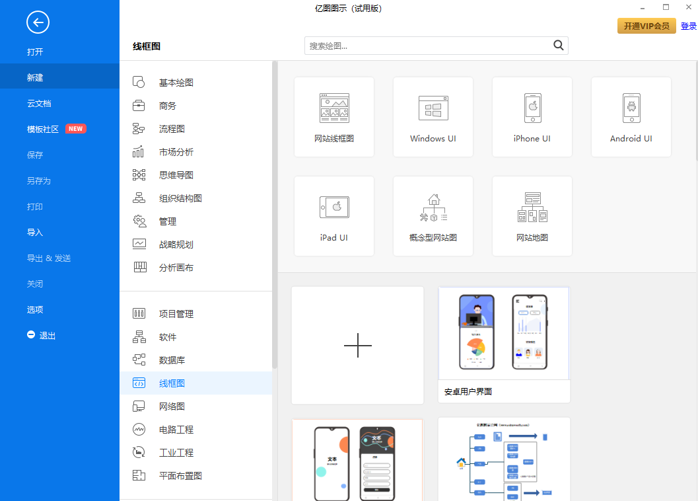Open the 导入 menu item
The width and height of the screenshot is (698, 501).
[x=35, y=232]
